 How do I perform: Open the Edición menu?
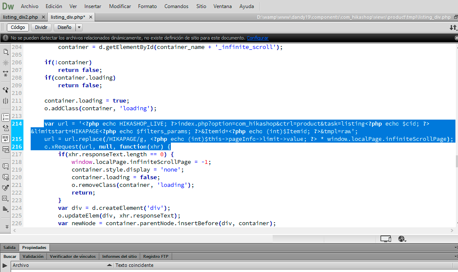click(54, 6)
